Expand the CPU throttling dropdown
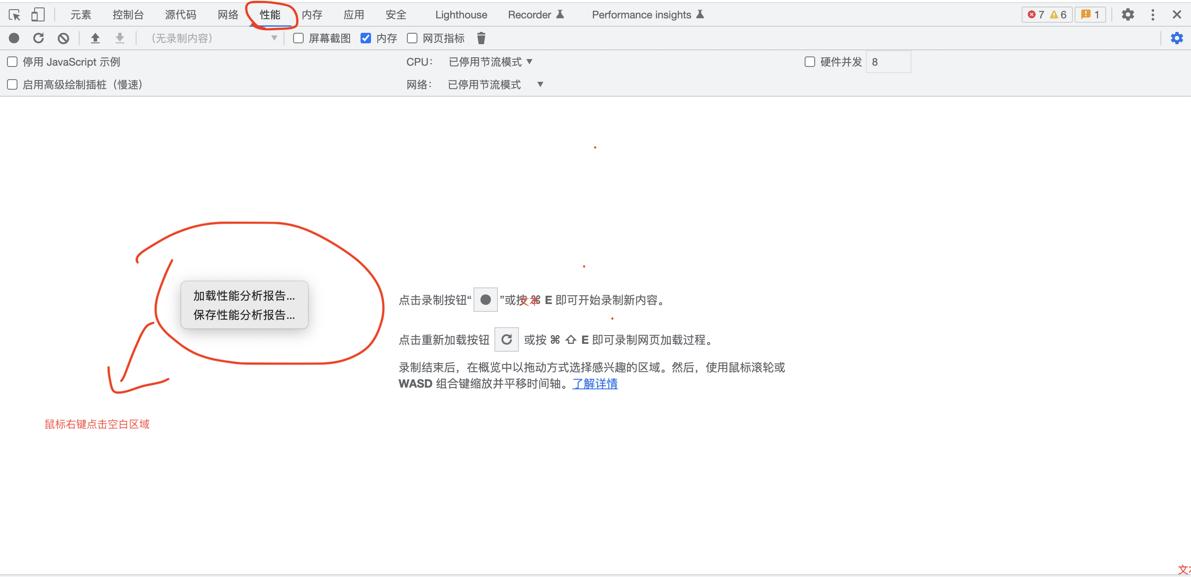This screenshot has height=577, width=1191. click(490, 62)
